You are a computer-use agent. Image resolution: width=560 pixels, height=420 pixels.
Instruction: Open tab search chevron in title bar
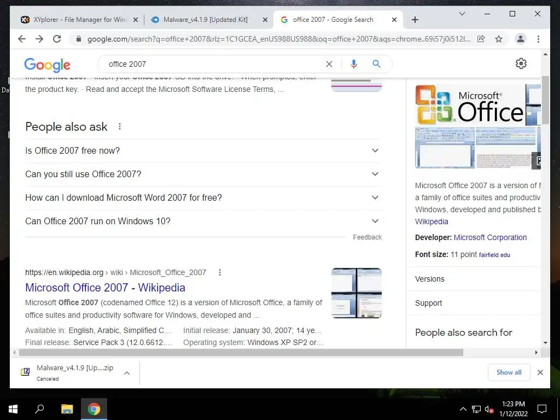[x=462, y=14]
